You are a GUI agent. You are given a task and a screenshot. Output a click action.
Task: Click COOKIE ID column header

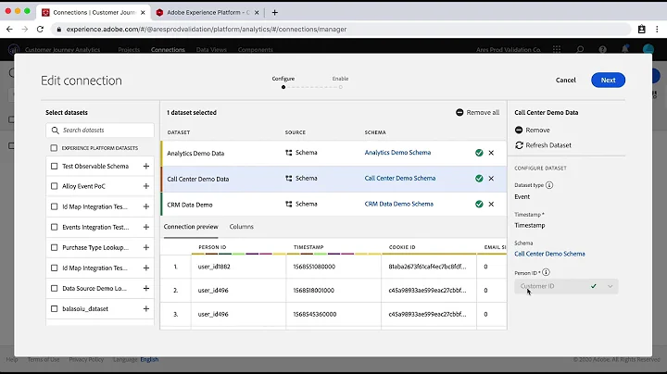(402, 247)
